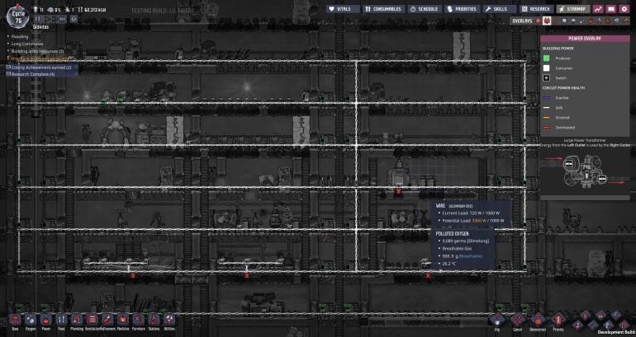Image resolution: width=636 pixels, height=337 pixels.
Task: Click the Current Load tooltip line
Action: [471, 213]
